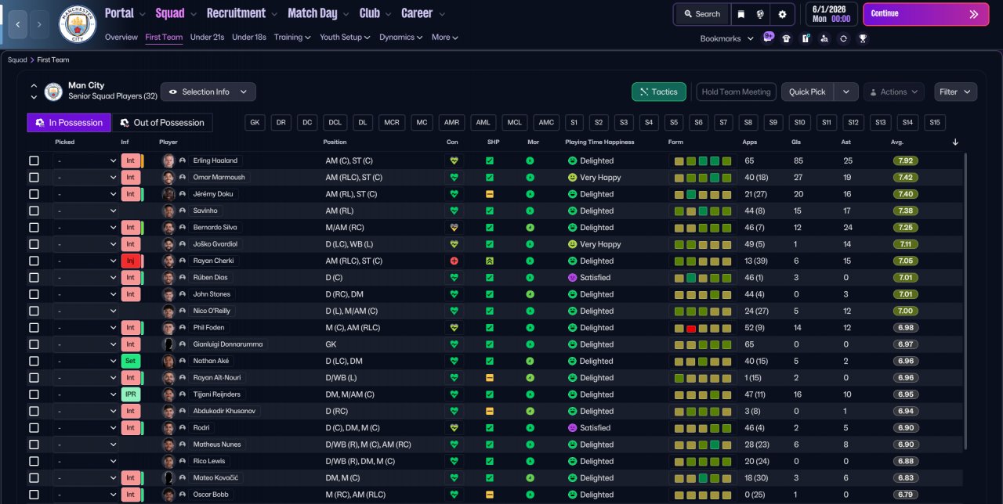Open the Tactics button
This screenshot has width=1003, height=504.
point(659,92)
